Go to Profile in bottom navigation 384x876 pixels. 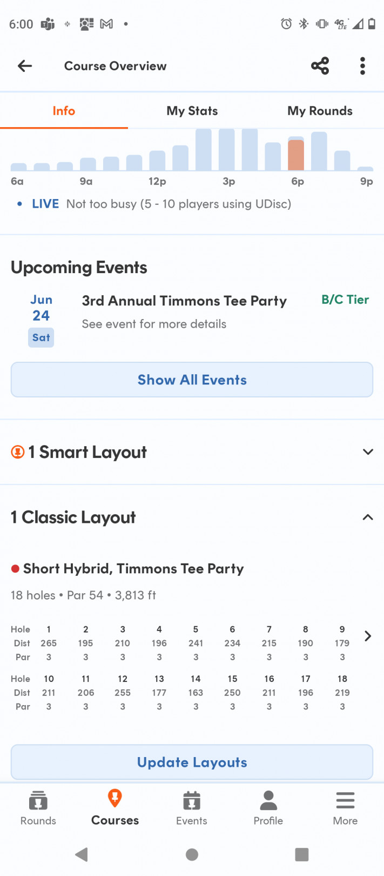268,808
